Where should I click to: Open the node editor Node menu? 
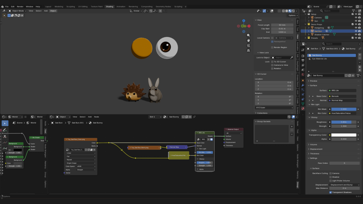(96, 117)
